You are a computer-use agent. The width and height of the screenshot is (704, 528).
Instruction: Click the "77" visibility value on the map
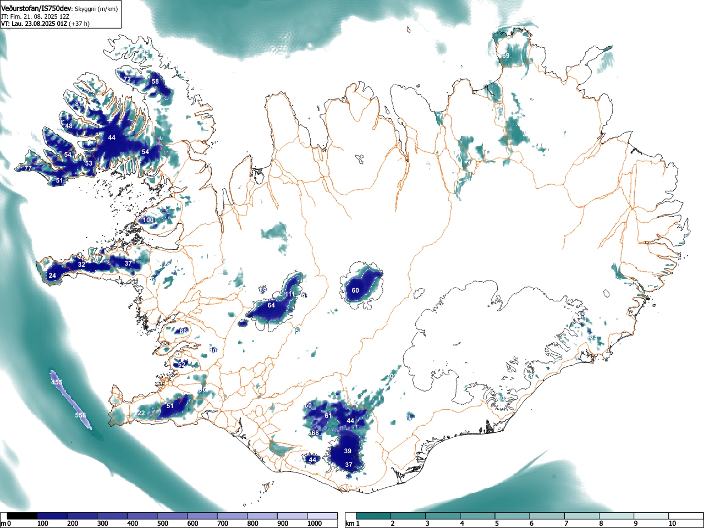click(x=28, y=168)
